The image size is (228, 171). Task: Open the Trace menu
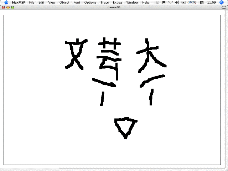[104, 2]
